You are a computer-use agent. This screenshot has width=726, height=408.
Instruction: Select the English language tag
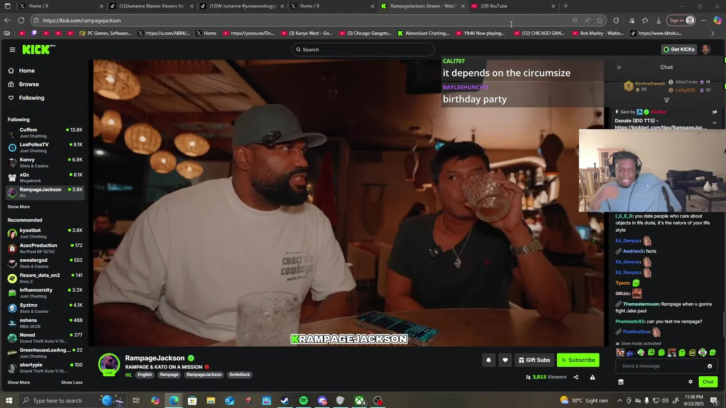pos(145,375)
